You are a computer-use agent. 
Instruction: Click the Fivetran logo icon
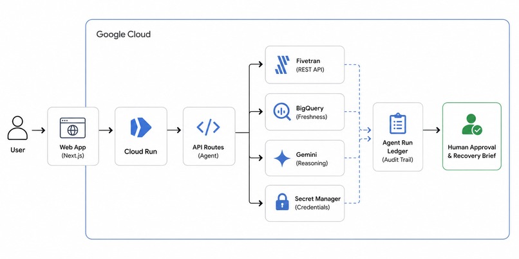(x=282, y=65)
